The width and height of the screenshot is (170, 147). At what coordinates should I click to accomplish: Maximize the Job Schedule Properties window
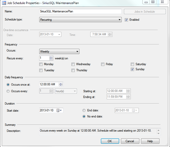[x=153, y=2]
